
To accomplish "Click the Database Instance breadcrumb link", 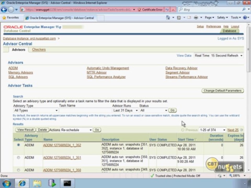I will tap(30, 39).
